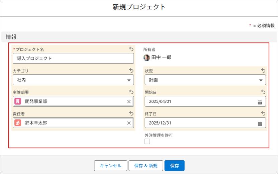Click the キャンセル button

pos(110,166)
